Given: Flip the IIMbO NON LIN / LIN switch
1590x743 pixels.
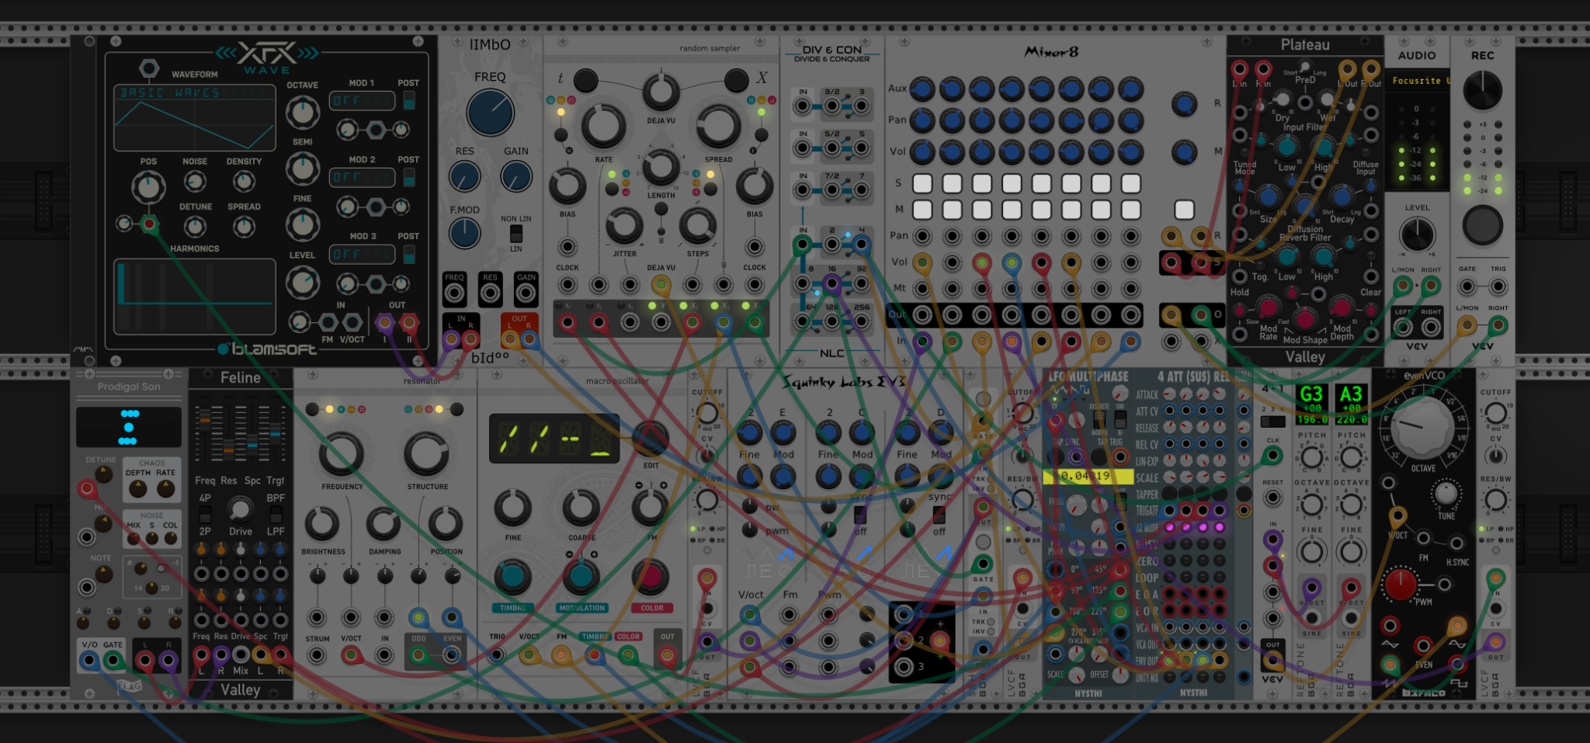Looking at the screenshot, I should tap(516, 234).
